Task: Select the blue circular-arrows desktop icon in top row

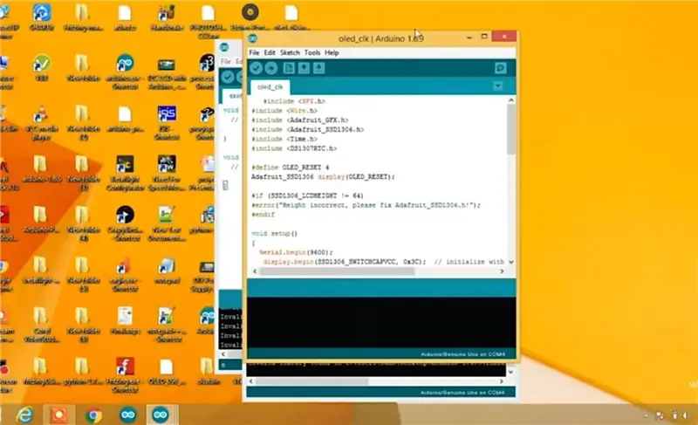Action: click(x=41, y=17)
